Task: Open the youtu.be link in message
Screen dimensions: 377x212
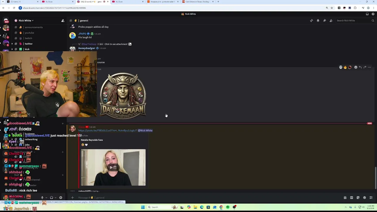Action: [x=108, y=130]
